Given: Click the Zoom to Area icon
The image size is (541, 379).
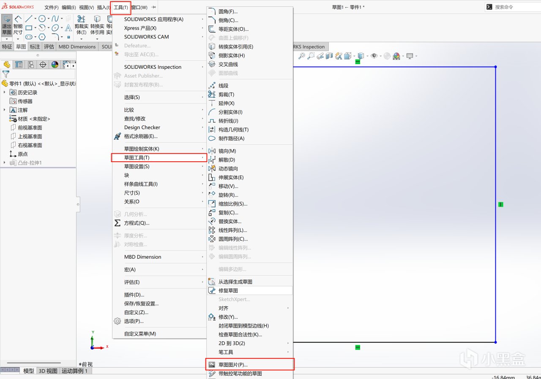Looking at the screenshot, I should (x=311, y=56).
